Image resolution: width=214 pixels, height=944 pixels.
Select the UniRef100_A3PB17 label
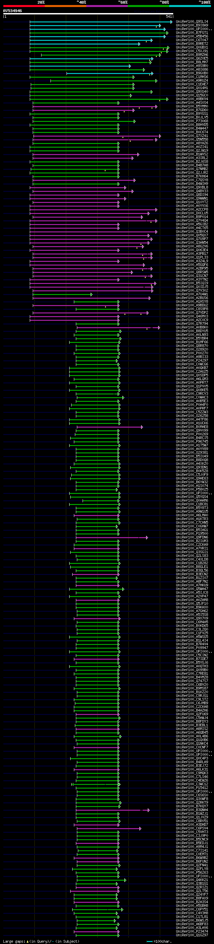coord(192,253)
